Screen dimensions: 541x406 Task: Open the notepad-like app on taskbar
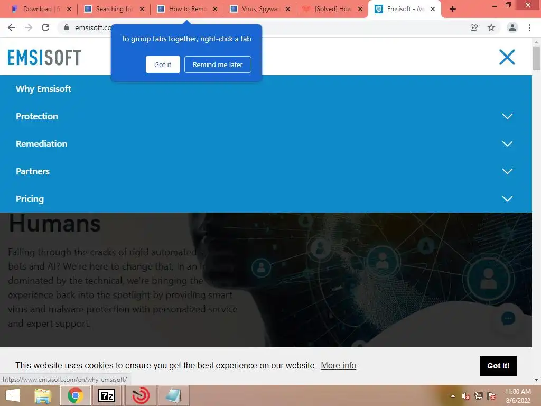pos(173,395)
